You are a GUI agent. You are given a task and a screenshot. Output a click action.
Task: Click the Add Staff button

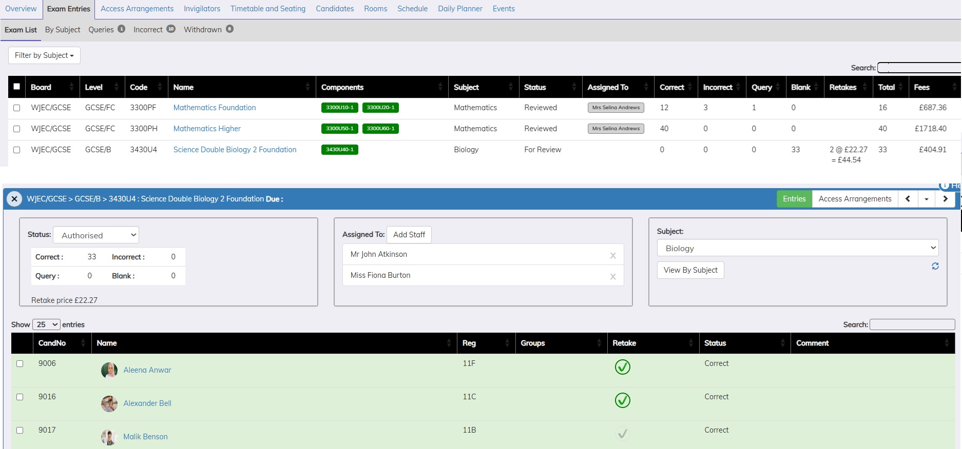(409, 235)
